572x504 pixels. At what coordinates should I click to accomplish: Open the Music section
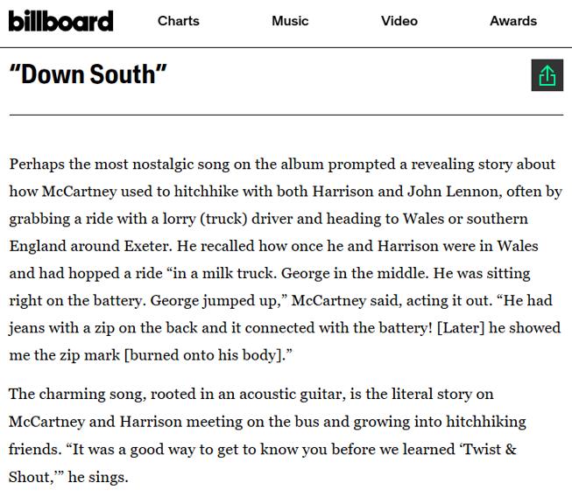[x=290, y=21]
